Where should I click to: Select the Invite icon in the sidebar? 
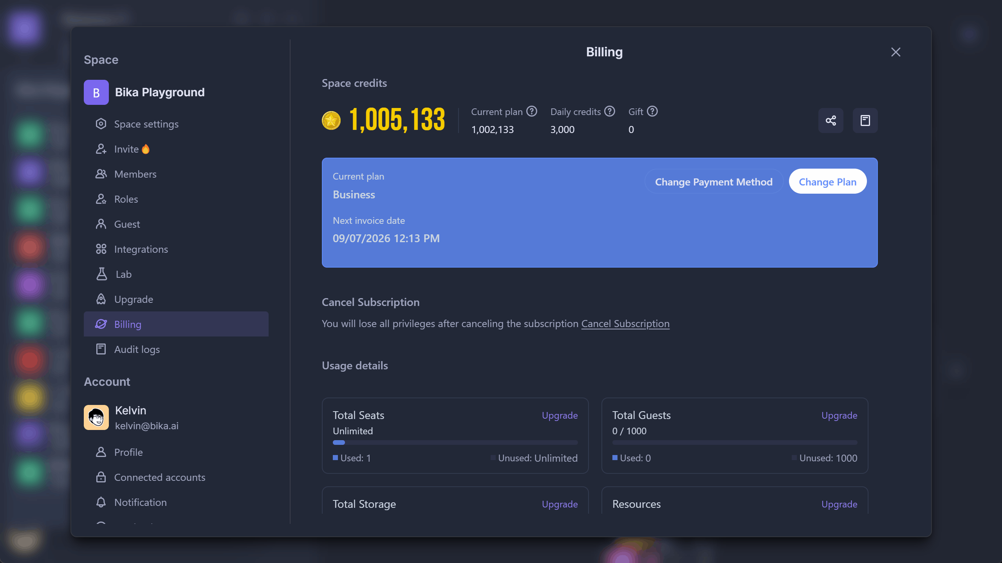101,149
